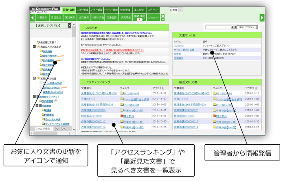The image size is (285, 181).
Task: Open the 日本語 language dropdown
Action: click(176, 9)
